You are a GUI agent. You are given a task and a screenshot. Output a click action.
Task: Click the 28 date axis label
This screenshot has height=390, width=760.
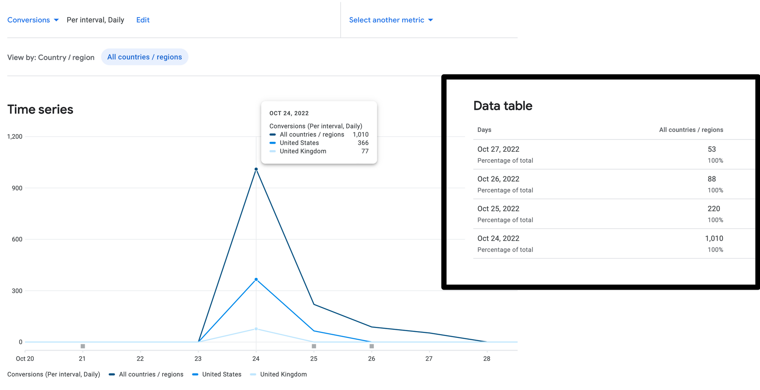point(487,358)
